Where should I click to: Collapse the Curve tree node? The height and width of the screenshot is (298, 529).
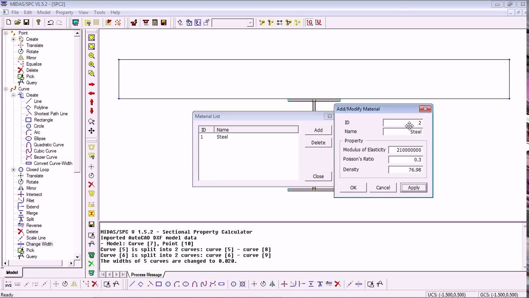[6, 89]
